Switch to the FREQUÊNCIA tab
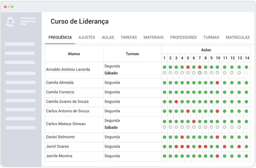256x168 pixels. pyautogui.click(x=60, y=38)
